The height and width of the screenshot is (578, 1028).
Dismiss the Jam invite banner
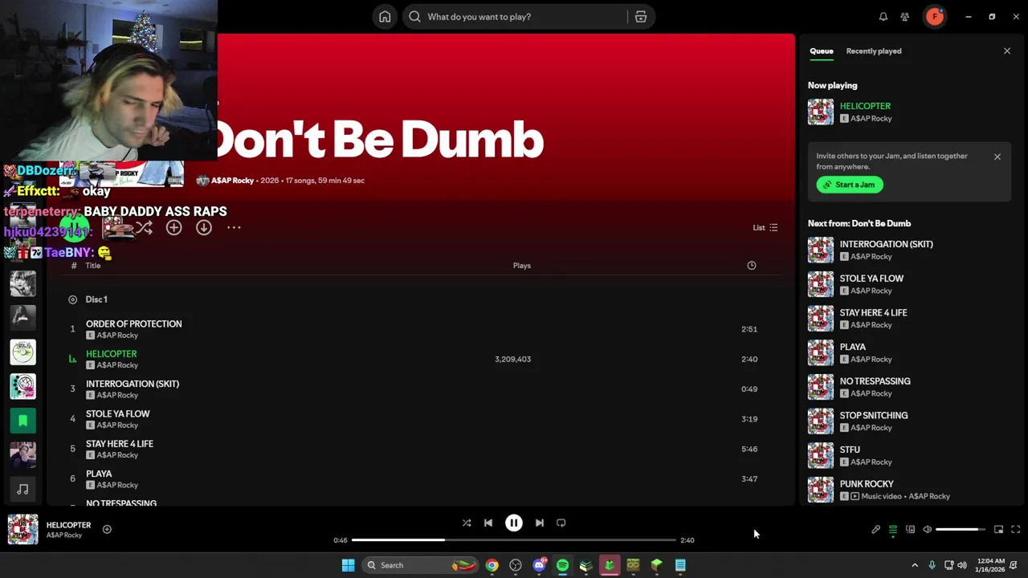[x=997, y=157]
